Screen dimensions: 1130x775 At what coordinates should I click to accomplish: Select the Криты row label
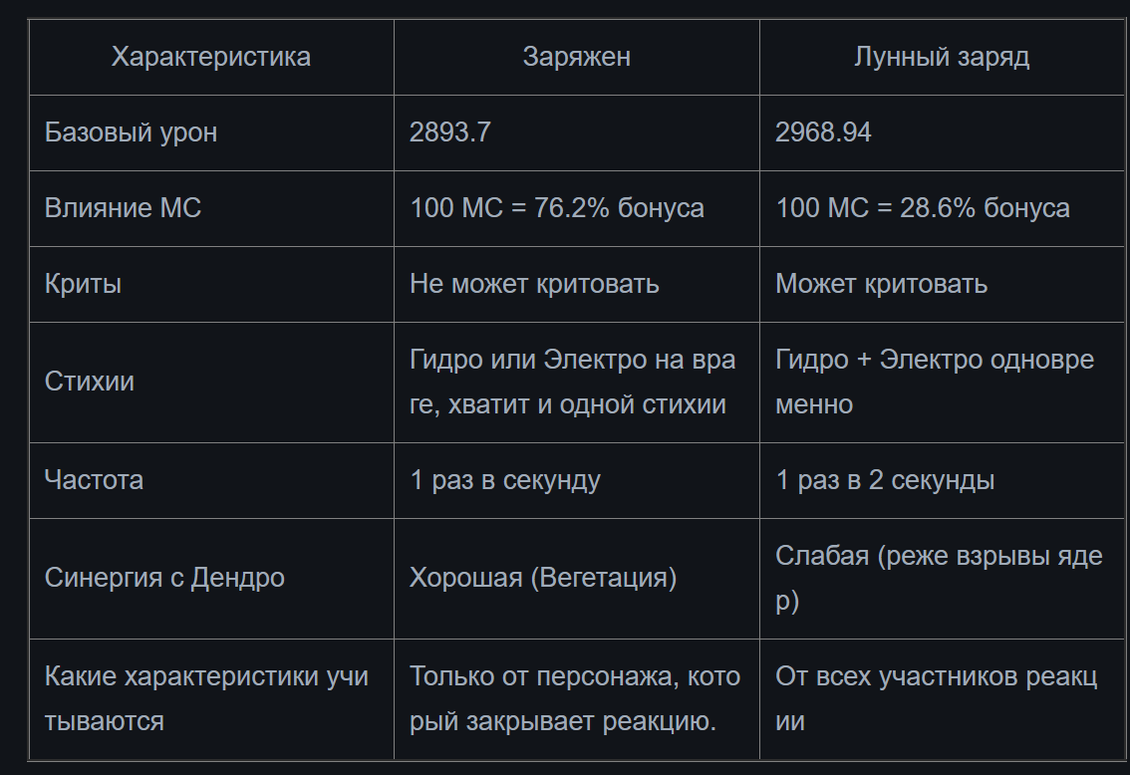coord(211,284)
